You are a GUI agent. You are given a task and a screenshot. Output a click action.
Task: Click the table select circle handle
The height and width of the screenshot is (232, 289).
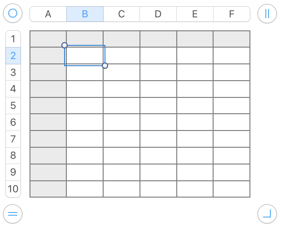13,14
